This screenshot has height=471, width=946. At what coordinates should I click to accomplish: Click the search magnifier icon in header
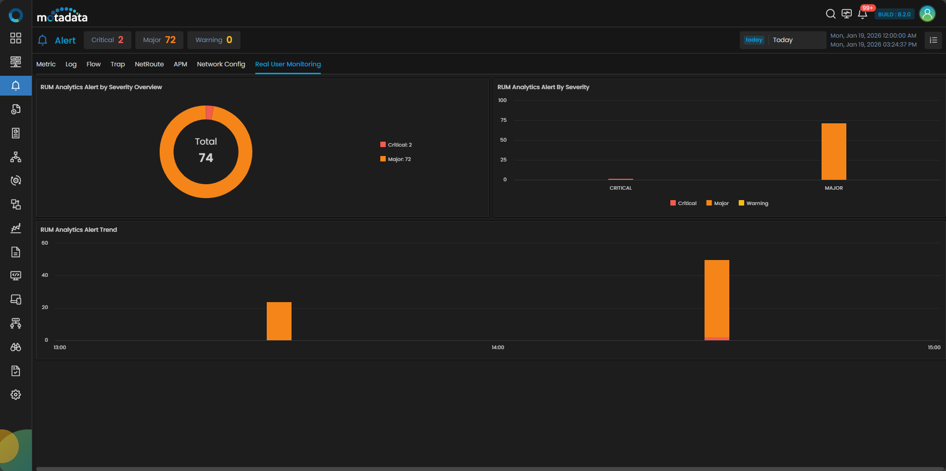pos(830,14)
